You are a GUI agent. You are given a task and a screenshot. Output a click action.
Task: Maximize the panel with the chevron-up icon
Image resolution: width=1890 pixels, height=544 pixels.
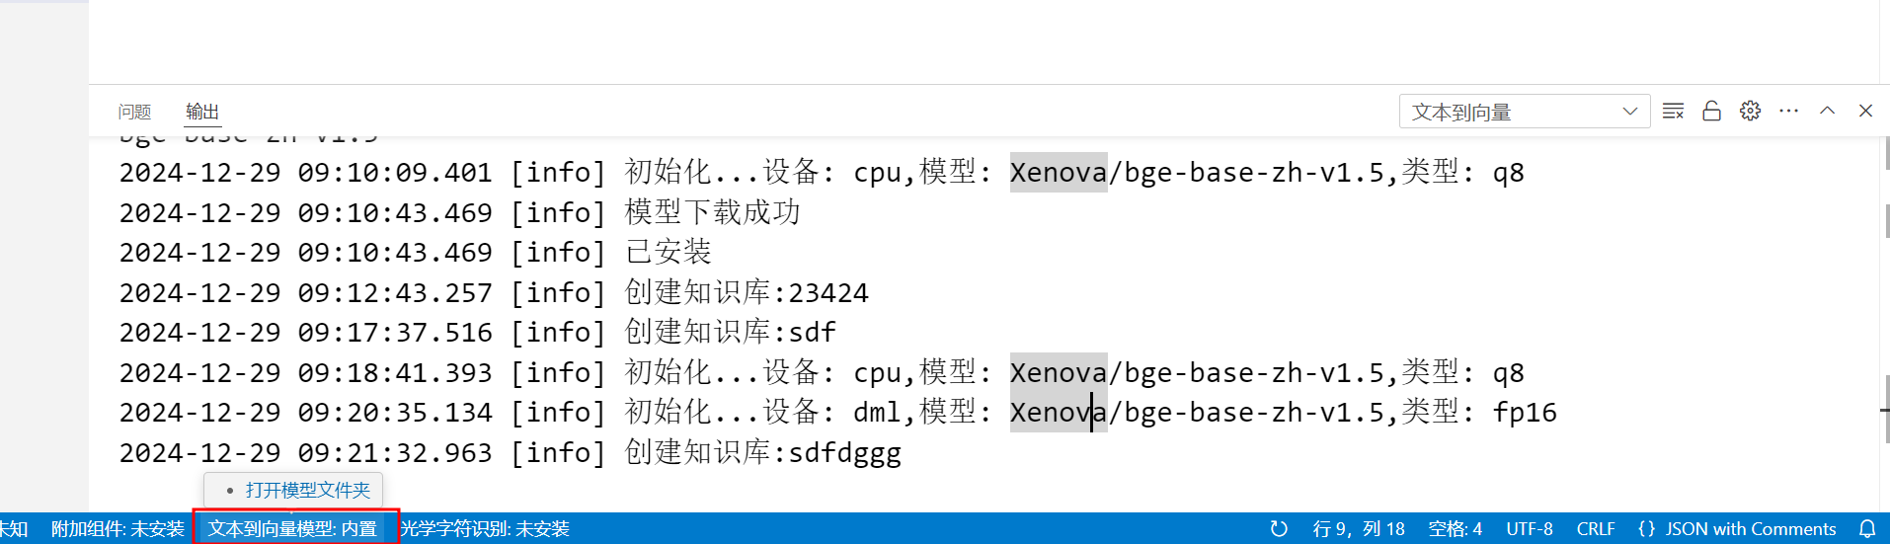pyautogui.click(x=1827, y=112)
